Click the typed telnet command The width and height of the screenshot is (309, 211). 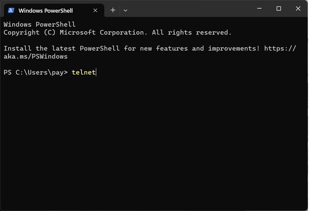tap(84, 72)
